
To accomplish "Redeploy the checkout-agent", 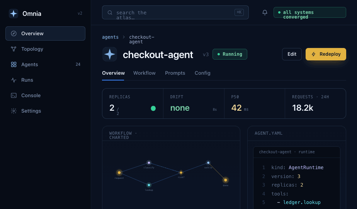I will (326, 54).
